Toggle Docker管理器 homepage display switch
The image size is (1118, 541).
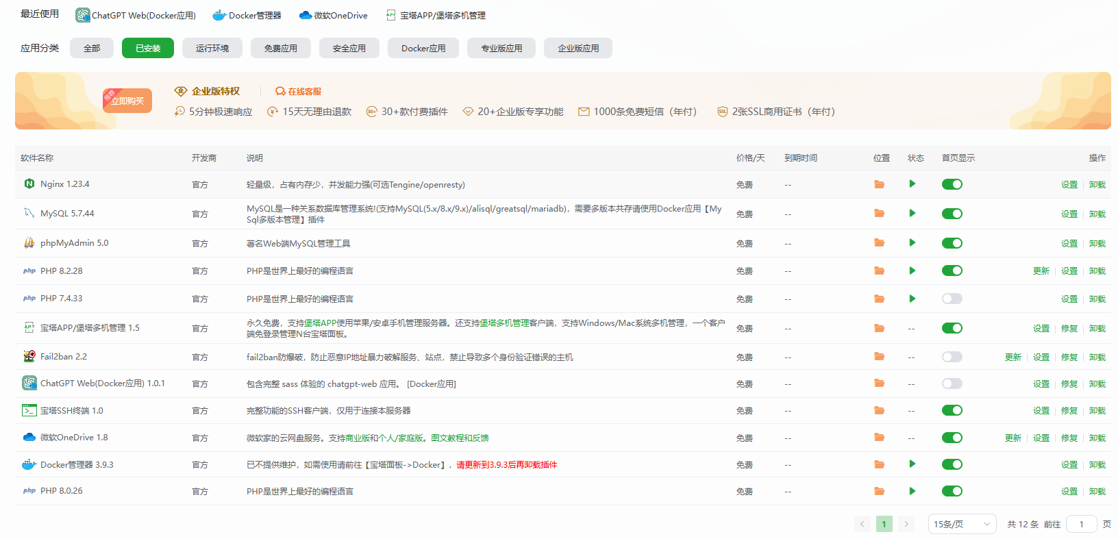point(952,464)
